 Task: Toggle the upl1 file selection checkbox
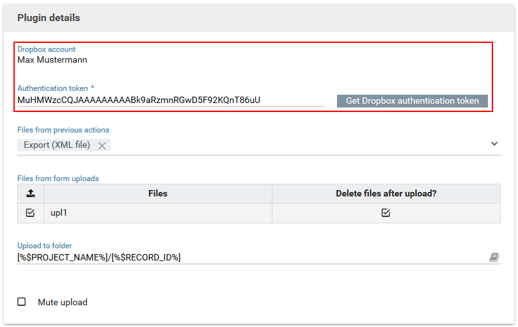pyautogui.click(x=30, y=213)
